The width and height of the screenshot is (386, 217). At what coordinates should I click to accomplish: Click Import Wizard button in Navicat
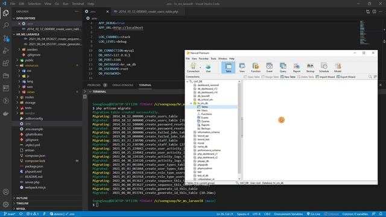(325, 77)
